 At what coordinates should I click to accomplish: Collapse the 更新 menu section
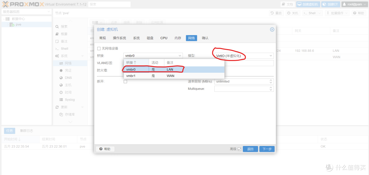click(x=82, y=107)
